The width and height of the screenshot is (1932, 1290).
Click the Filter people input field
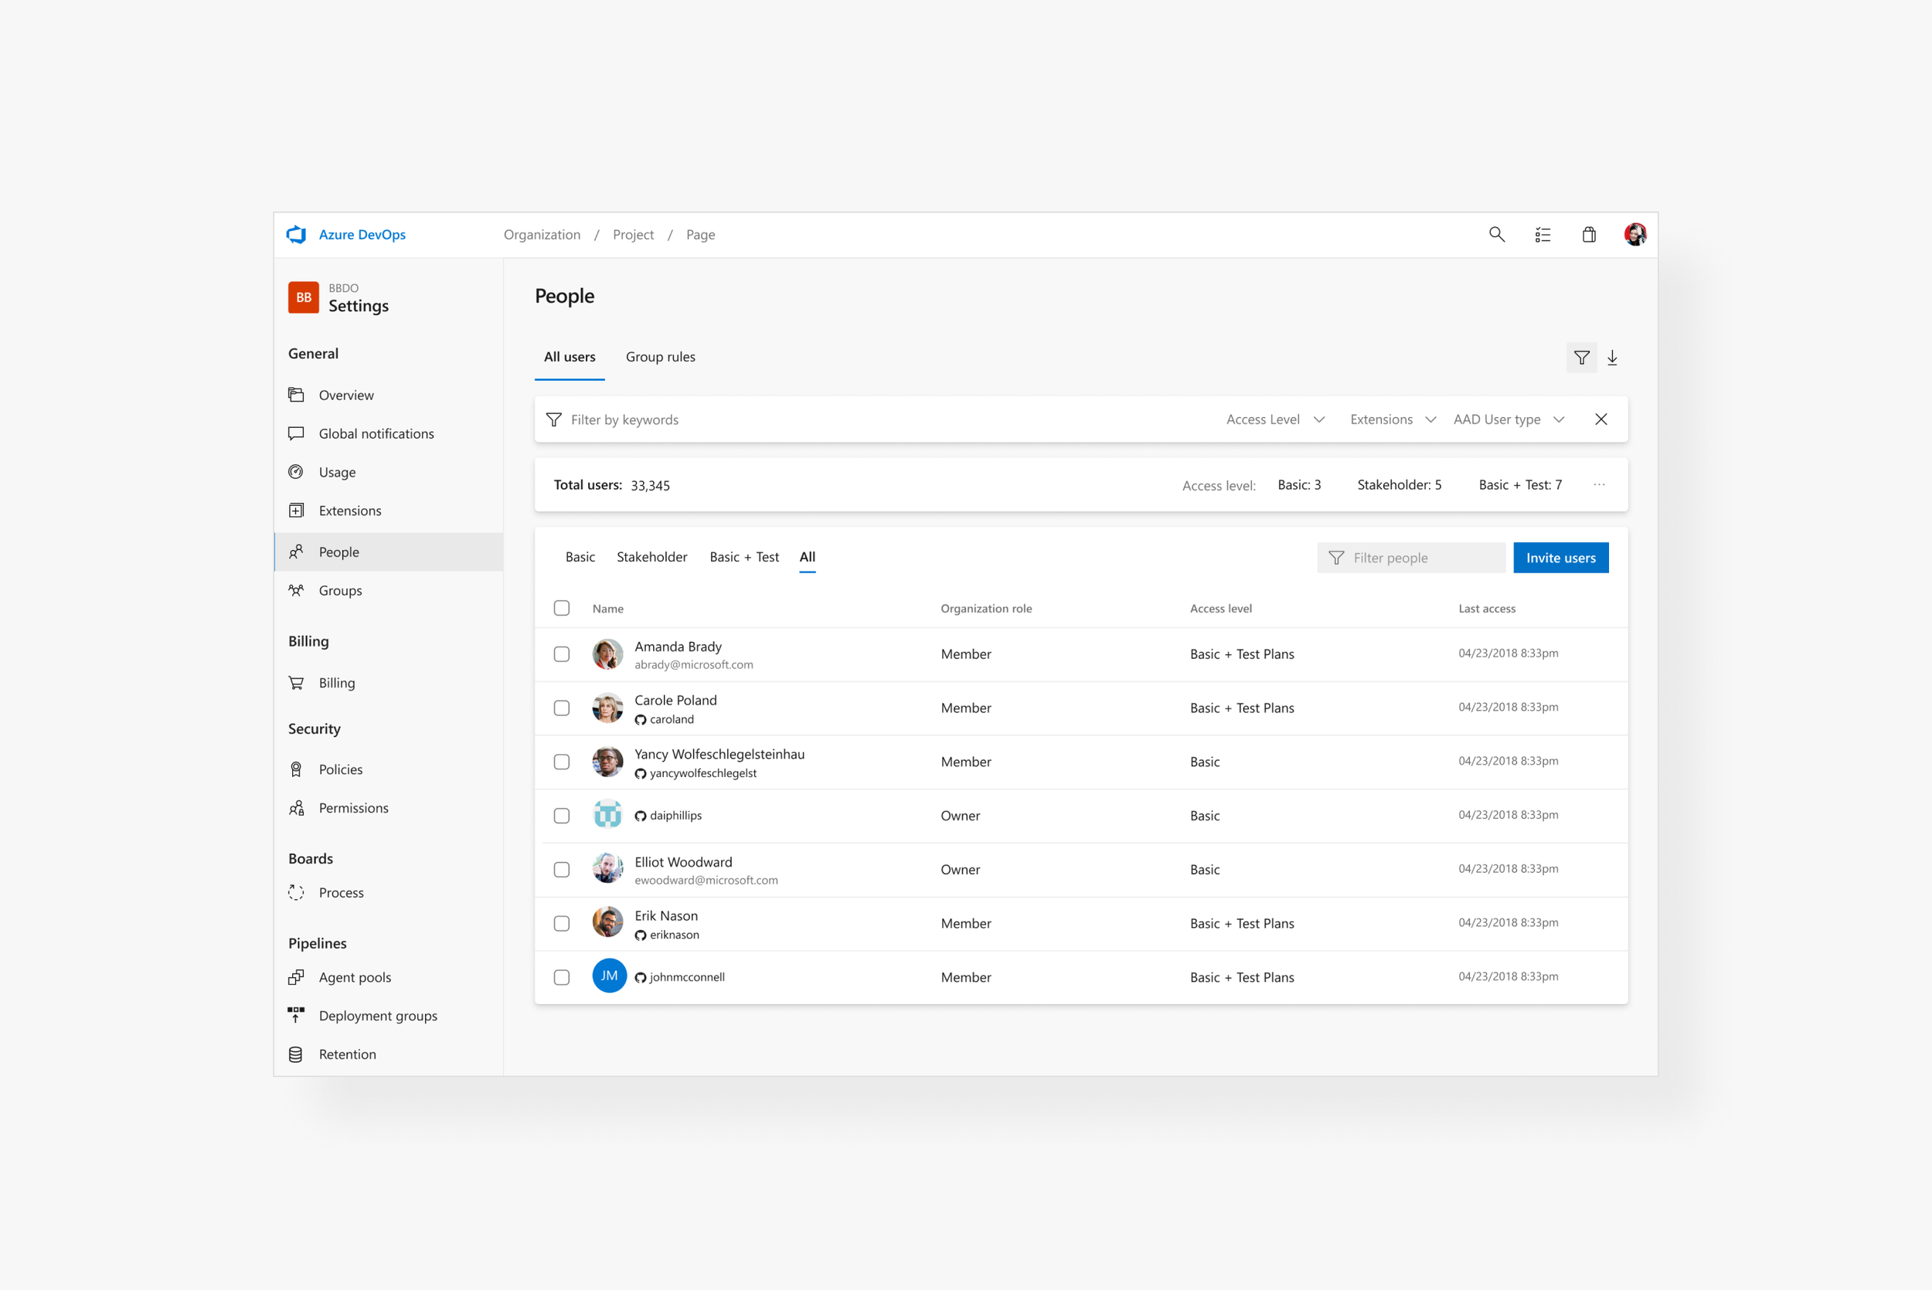pyautogui.click(x=1411, y=558)
